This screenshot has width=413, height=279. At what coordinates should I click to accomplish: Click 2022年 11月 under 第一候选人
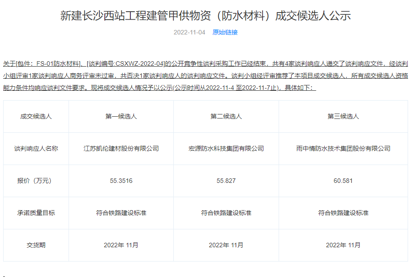[x=121, y=245]
